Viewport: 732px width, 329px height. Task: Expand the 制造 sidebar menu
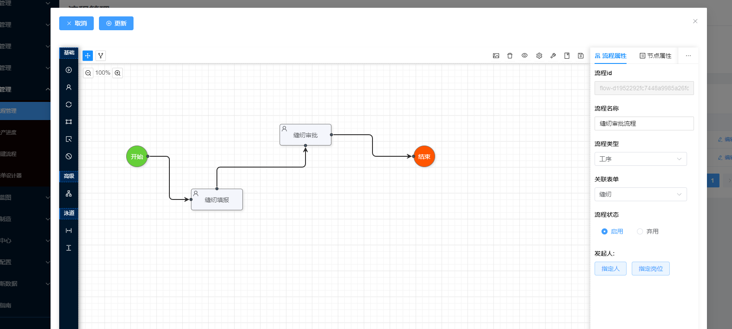(25, 219)
